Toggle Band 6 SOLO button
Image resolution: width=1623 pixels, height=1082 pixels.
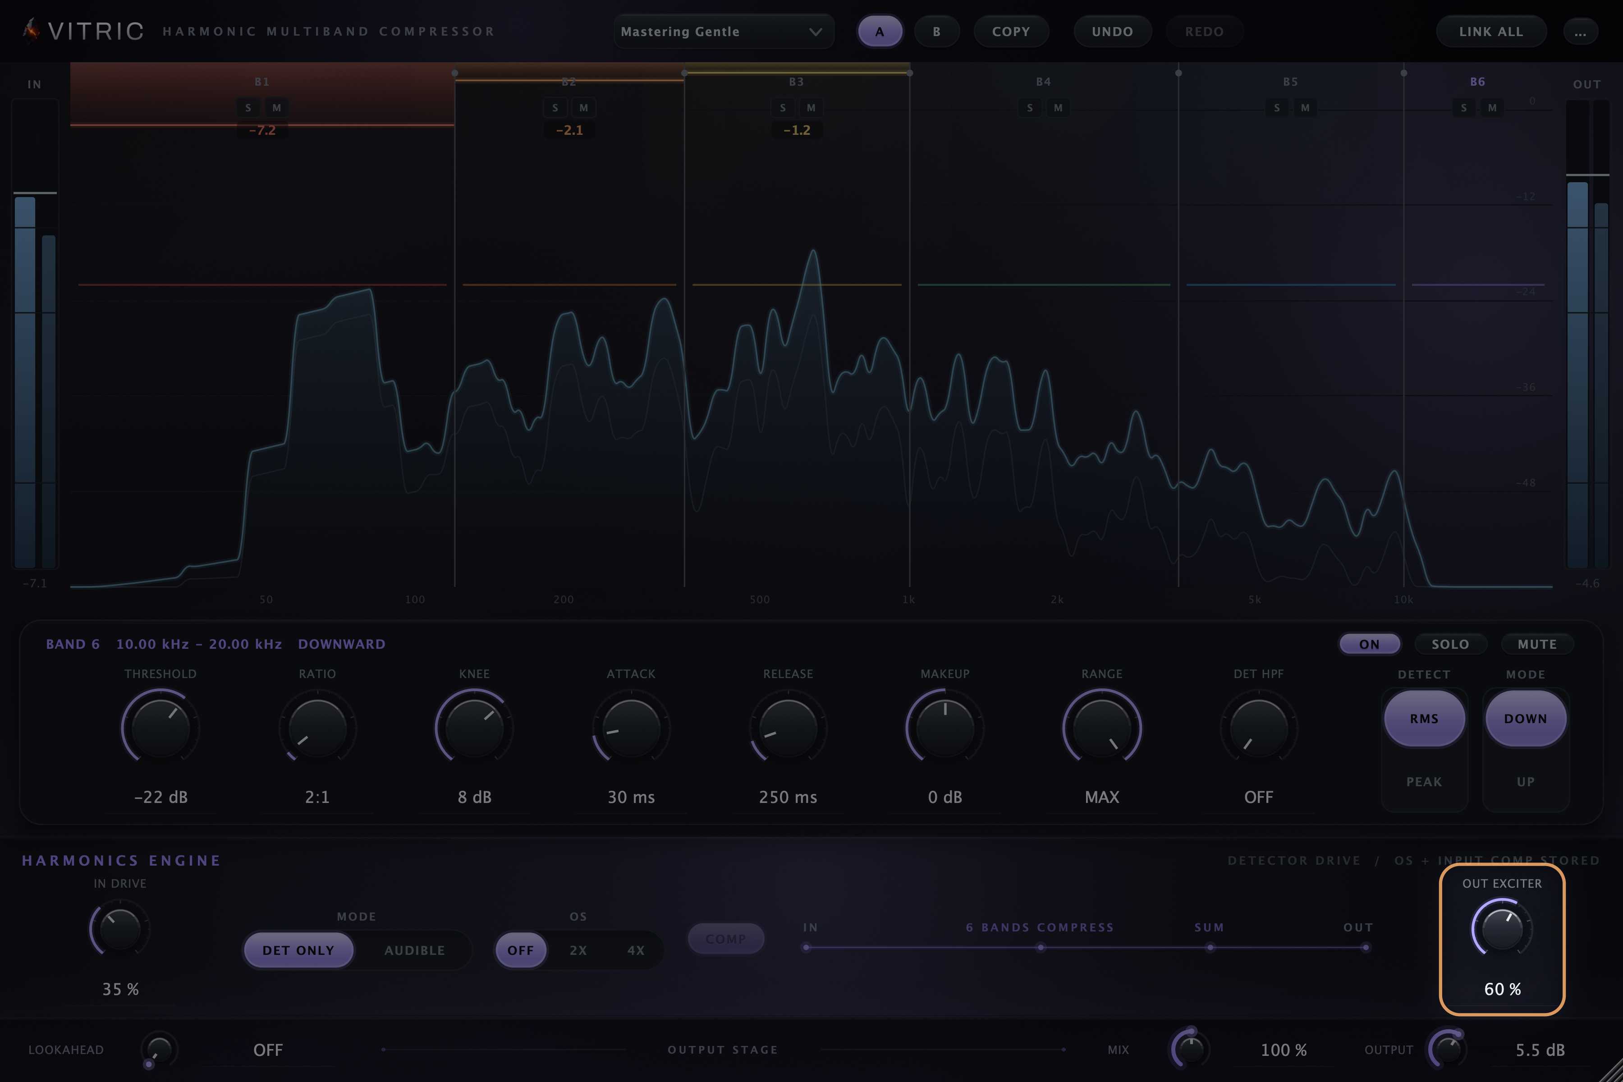coord(1450,644)
